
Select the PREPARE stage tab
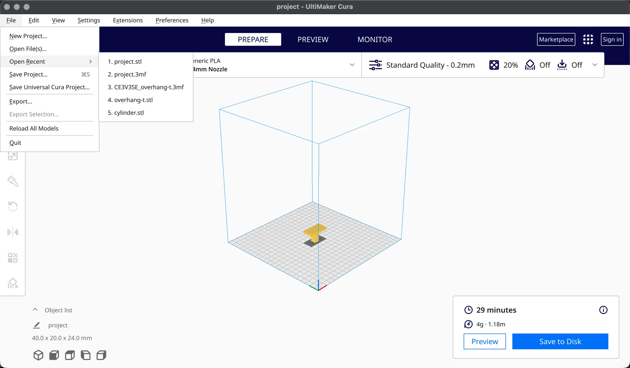click(x=253, y=40)
